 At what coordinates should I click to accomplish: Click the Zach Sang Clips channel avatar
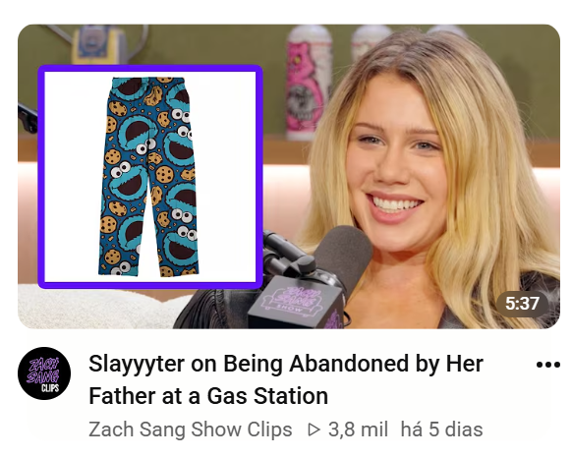44,373
